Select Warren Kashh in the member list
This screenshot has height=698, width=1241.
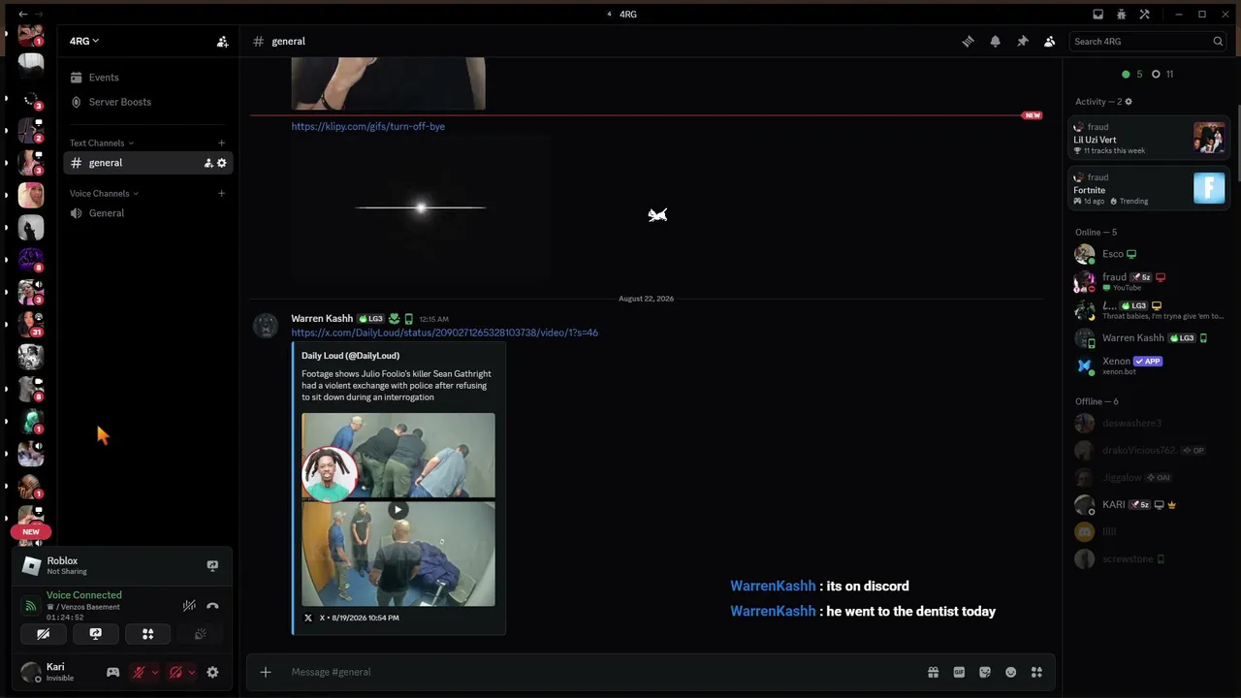[1149, 338]
